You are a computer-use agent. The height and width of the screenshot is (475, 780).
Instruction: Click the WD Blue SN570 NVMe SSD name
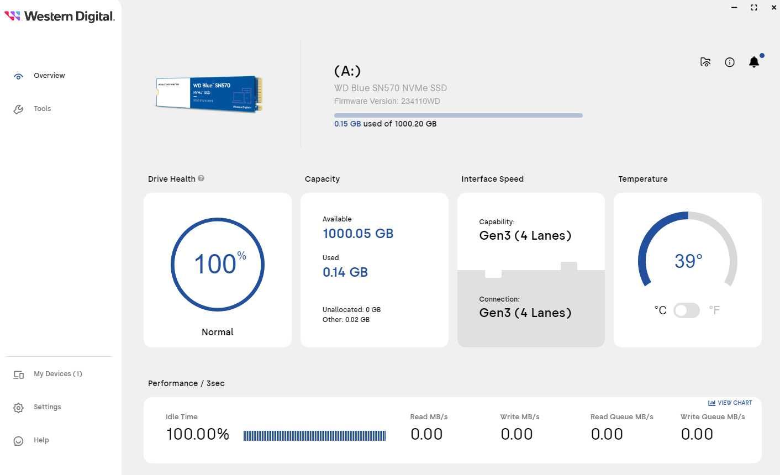[x=391, y=88]
